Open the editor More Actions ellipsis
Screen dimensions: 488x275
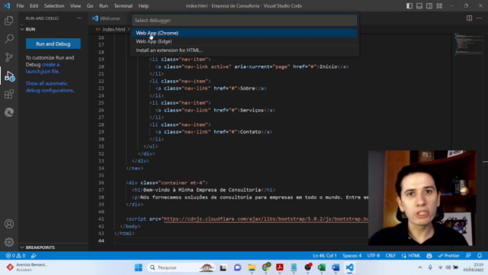tap(480, 18)
